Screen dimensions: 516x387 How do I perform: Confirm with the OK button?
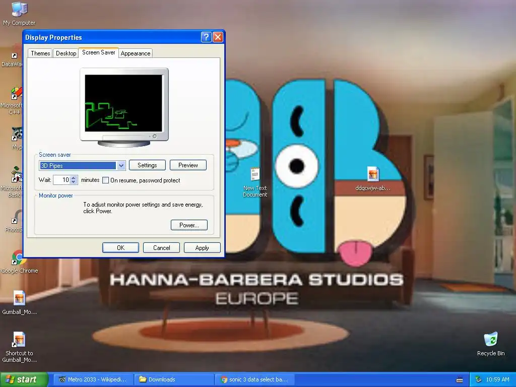point(120,248)
